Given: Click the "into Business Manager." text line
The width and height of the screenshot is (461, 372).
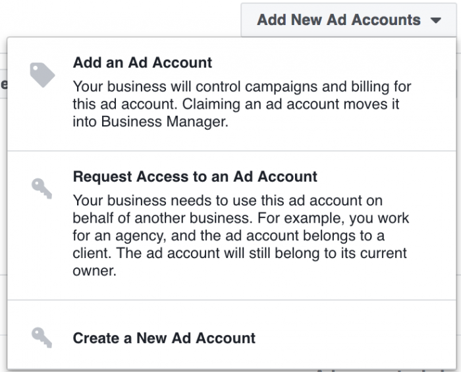Looking at the screenshot, I should (151, 122).
